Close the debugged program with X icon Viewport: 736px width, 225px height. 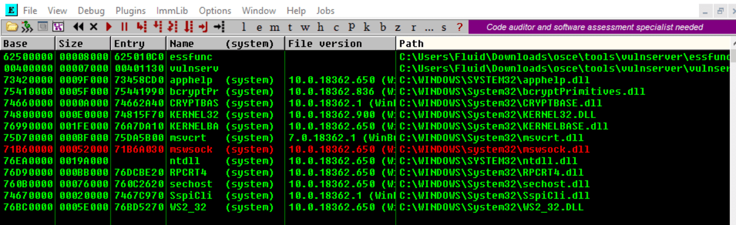click(x=94, y=27)
